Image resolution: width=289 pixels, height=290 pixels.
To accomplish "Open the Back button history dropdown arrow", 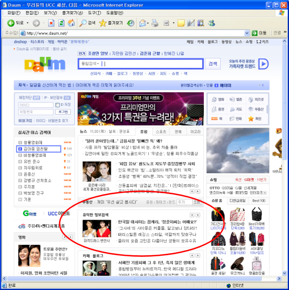I will [28, 23].
